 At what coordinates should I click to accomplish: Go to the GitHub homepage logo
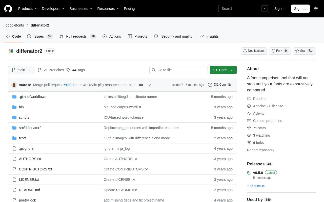point(8,9)
